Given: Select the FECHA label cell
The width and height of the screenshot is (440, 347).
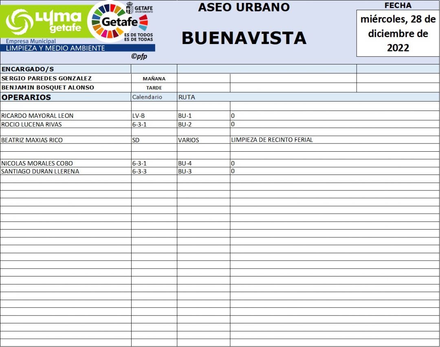Looking at the screenshot, I should [398, 5].
